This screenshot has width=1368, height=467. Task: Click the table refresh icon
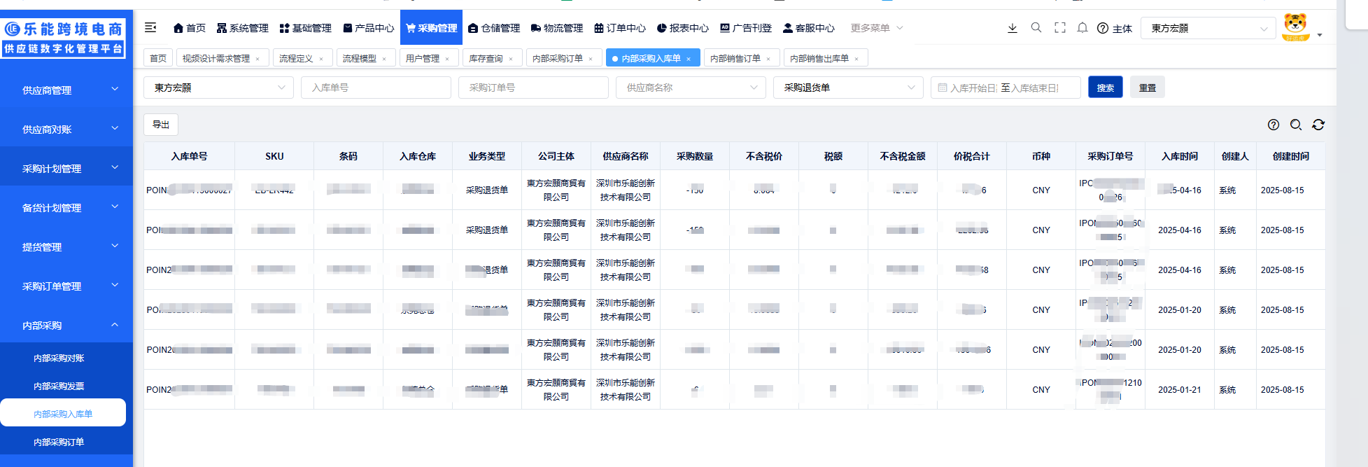(x=1318, y=125)
